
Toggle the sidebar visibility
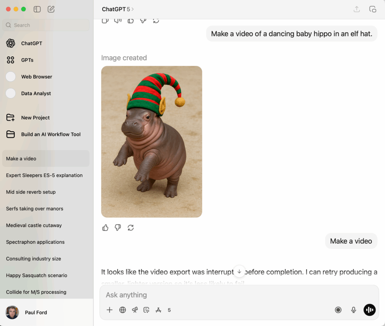(37, 9)
